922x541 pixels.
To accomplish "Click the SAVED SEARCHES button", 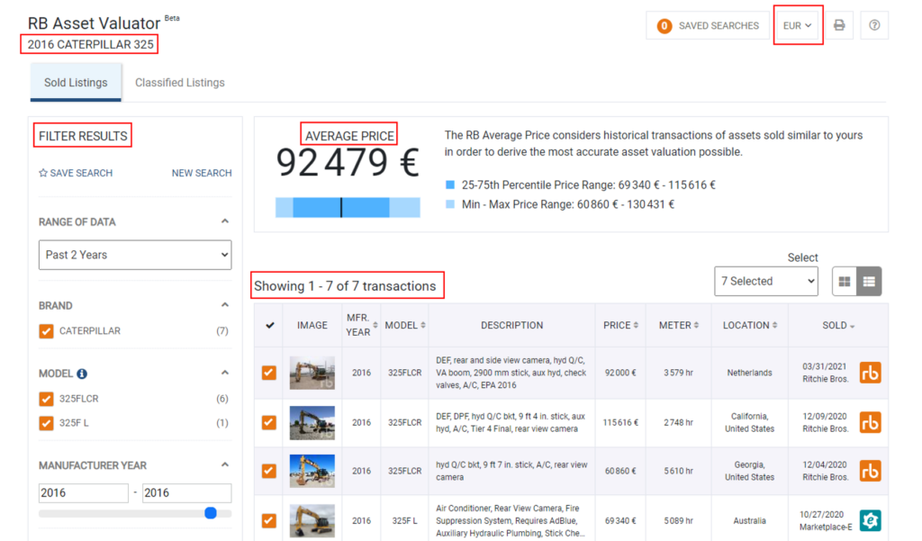I will pyautogui.click(x=708, y=25).
